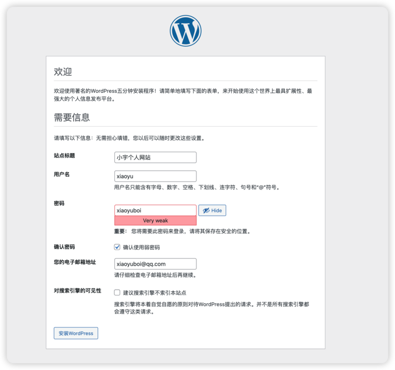This screenshot has width=395, height=370.
Task: Click the 需要信息 heading
Action: [x=72, y=117]
